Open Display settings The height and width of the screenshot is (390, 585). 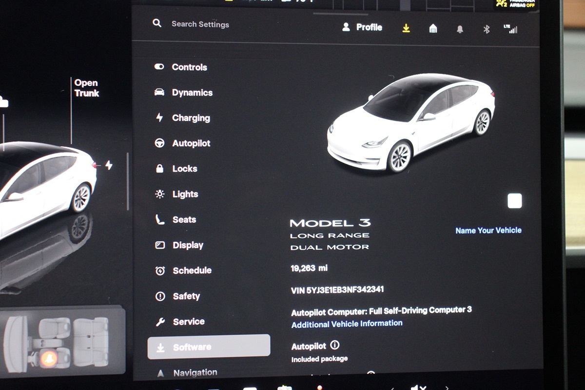pyautogui.click(x=188, y=245)
